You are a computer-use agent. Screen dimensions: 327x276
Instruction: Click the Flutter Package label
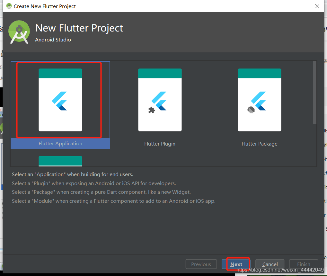point(260,144)
